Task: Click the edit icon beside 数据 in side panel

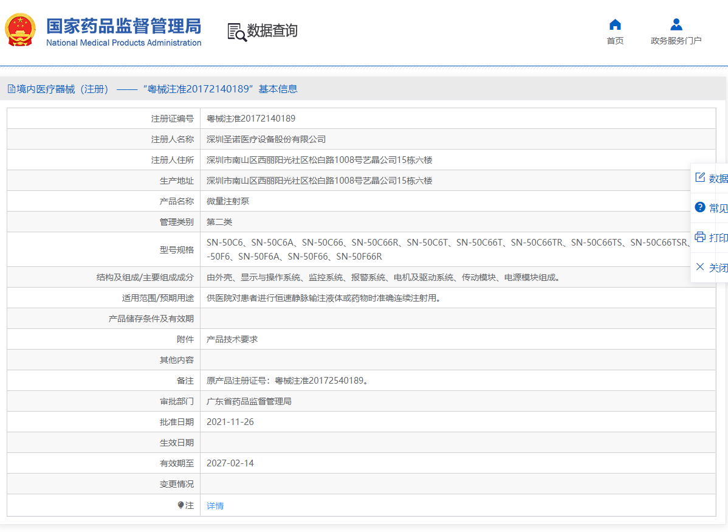Action: click(x=700, y=178)
